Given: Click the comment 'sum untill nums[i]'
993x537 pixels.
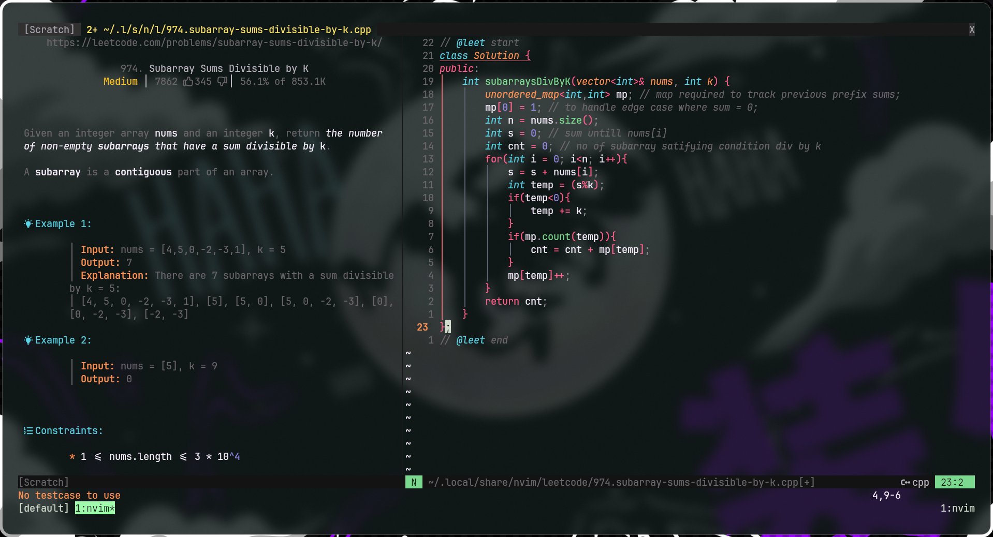Looking at the screenshot, I should point(616,133).
